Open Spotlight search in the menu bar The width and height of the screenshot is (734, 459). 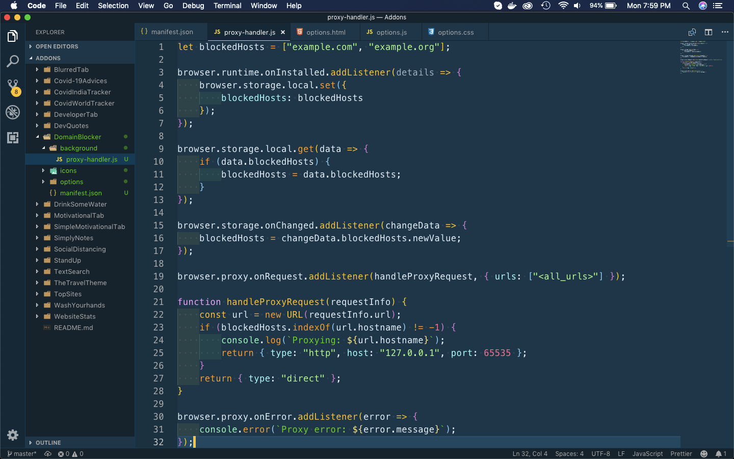[686, 6]
